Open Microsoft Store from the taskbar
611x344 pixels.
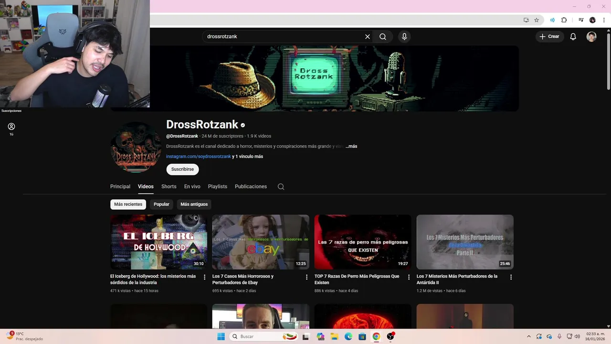(x=362, y=336)
